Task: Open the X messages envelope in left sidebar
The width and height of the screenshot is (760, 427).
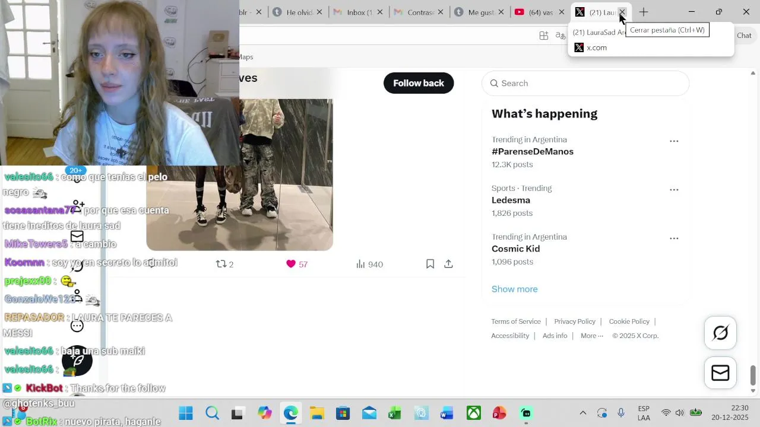Action: pyautogui.click(x=77, y=237)
